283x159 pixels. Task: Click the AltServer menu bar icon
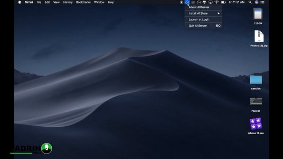(x=187, y=2)
